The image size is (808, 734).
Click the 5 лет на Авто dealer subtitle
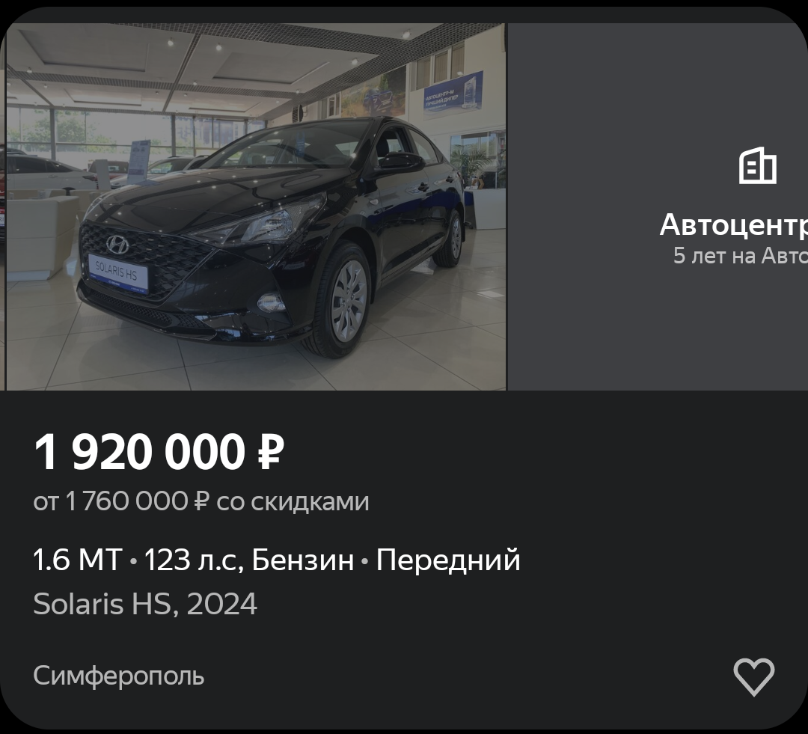740,256
